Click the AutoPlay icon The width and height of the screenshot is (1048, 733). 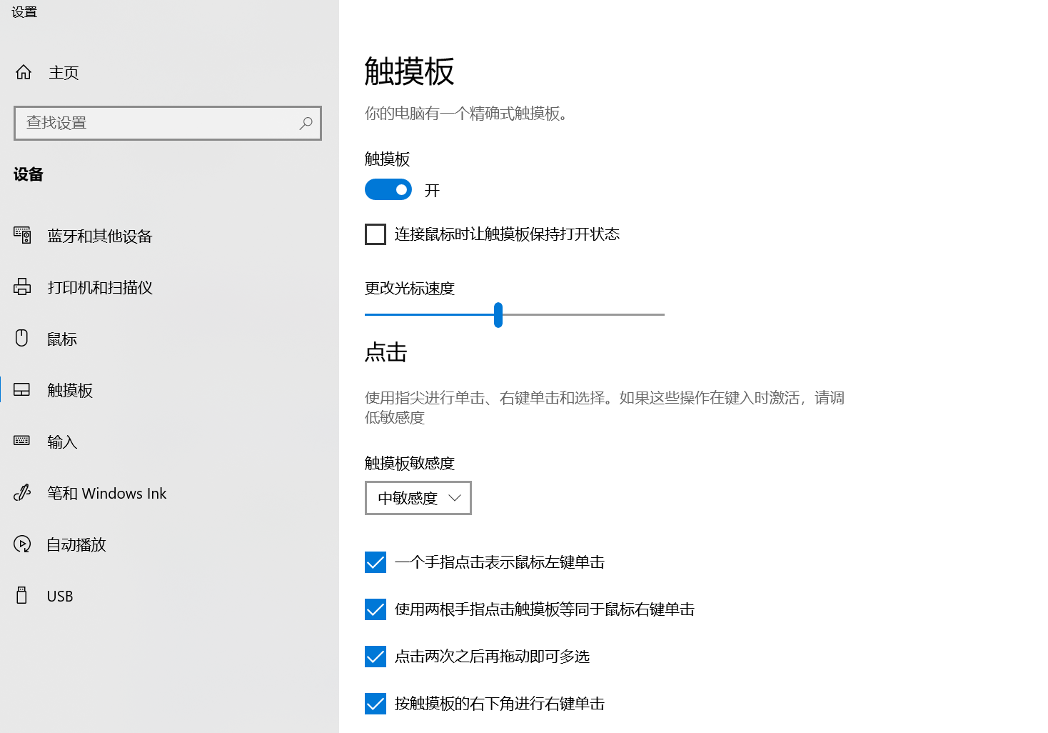point(22,544)
